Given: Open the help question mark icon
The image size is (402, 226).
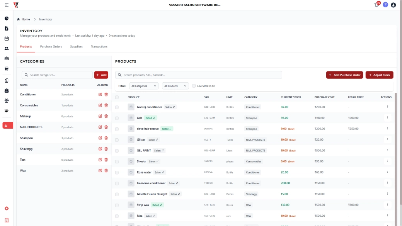Looking at the screenshot, I should point(385,5).
